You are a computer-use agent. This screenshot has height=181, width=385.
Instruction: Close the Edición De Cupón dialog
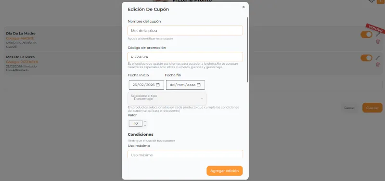click(244, 7)
